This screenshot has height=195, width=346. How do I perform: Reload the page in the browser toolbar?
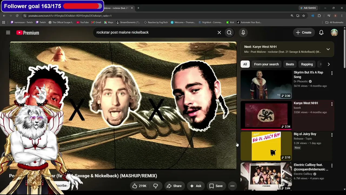(x=17, y=16)
